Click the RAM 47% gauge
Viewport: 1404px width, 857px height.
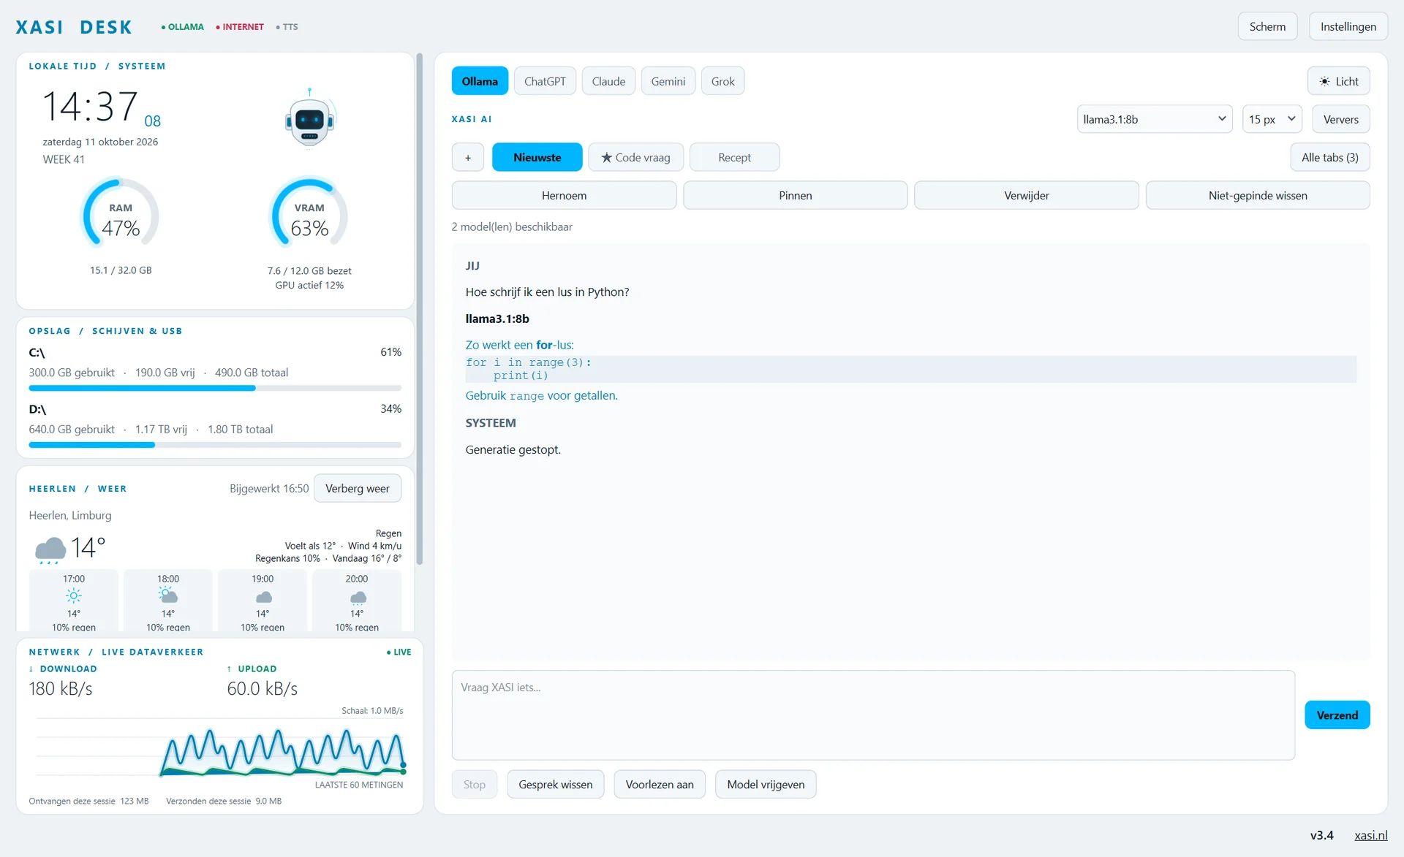point(121,213)
